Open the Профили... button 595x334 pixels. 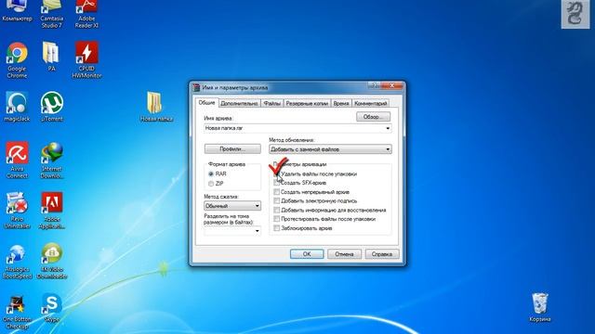[232, 148]
